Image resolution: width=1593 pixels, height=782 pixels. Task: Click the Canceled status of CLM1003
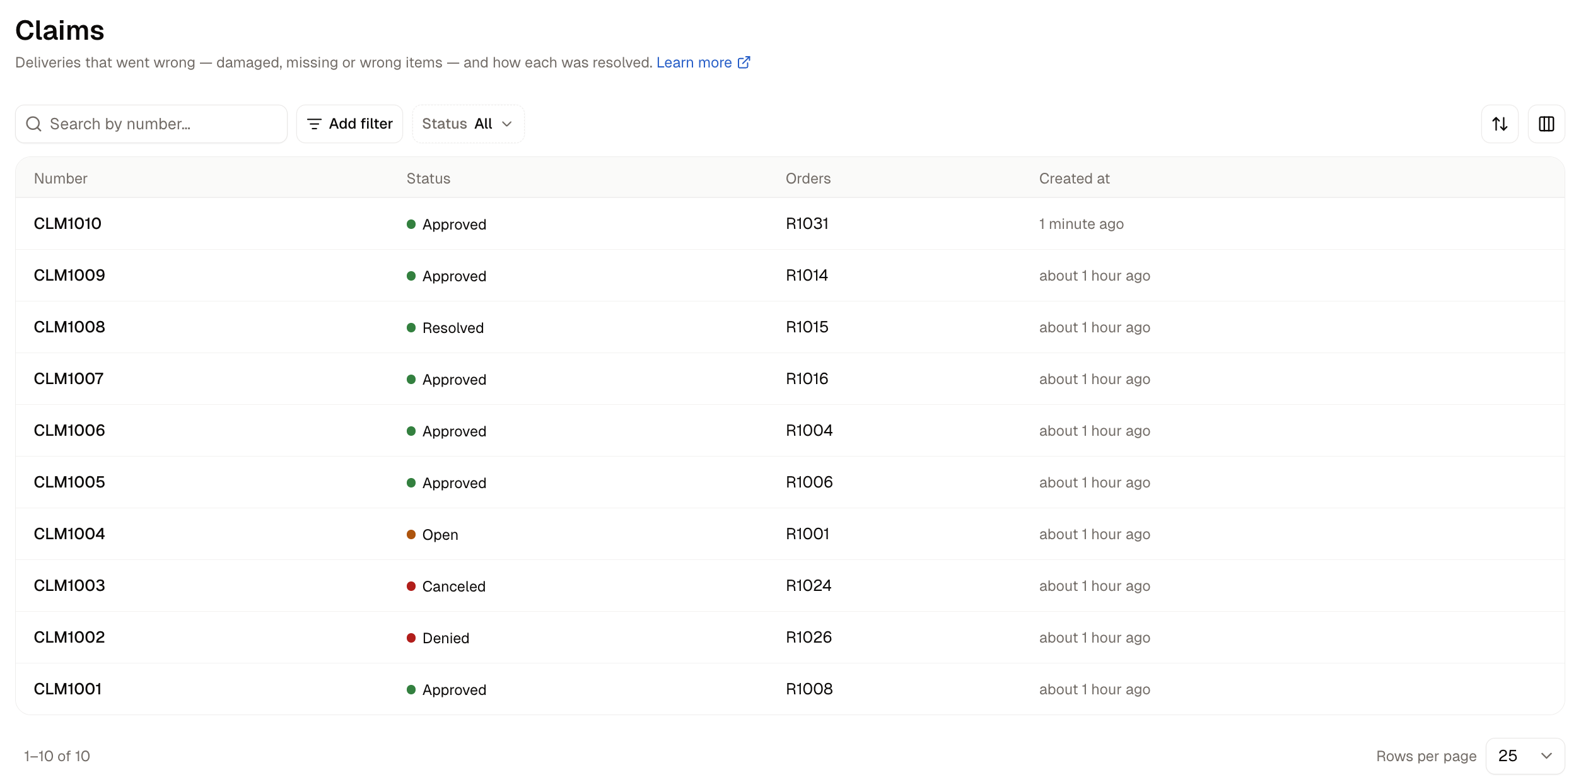pos(446,586)
